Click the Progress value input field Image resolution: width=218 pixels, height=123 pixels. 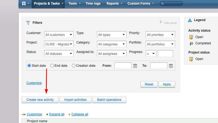[x=165, y=54]
